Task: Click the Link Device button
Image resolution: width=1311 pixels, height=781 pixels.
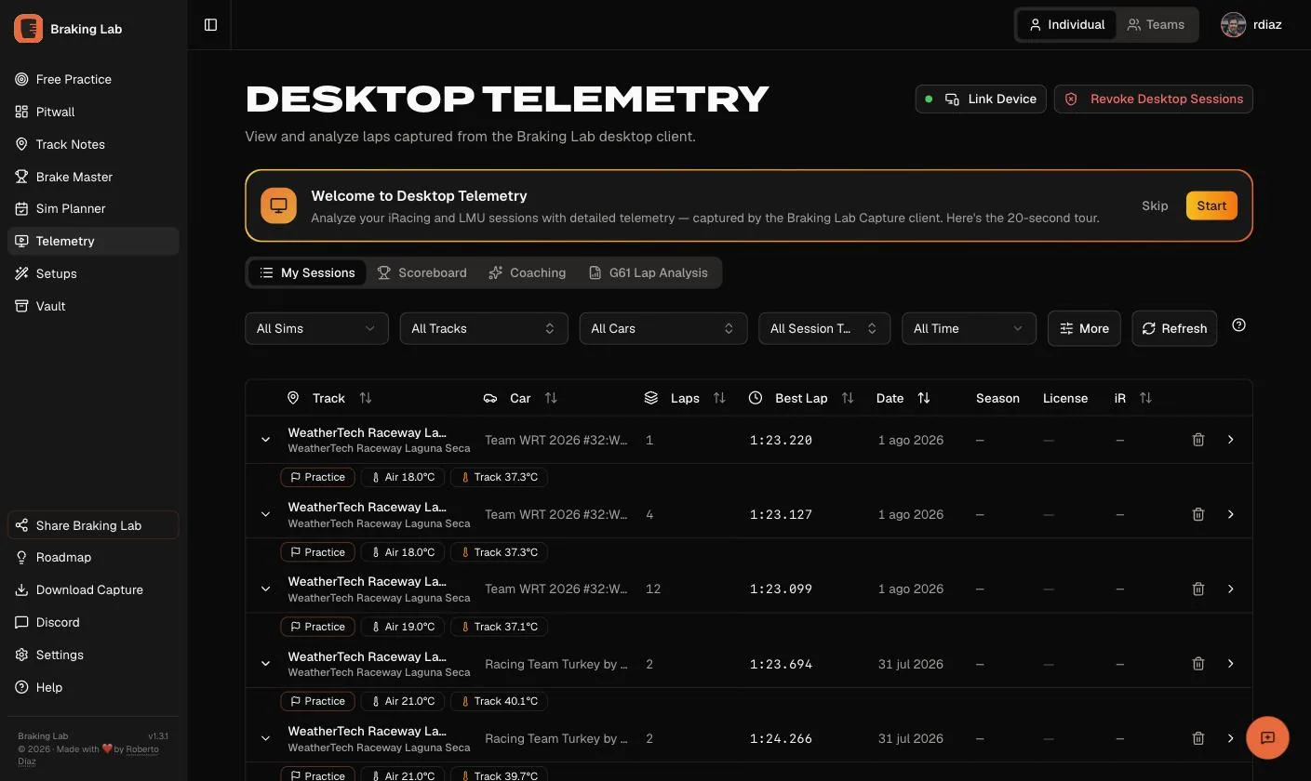Action: 981,99
